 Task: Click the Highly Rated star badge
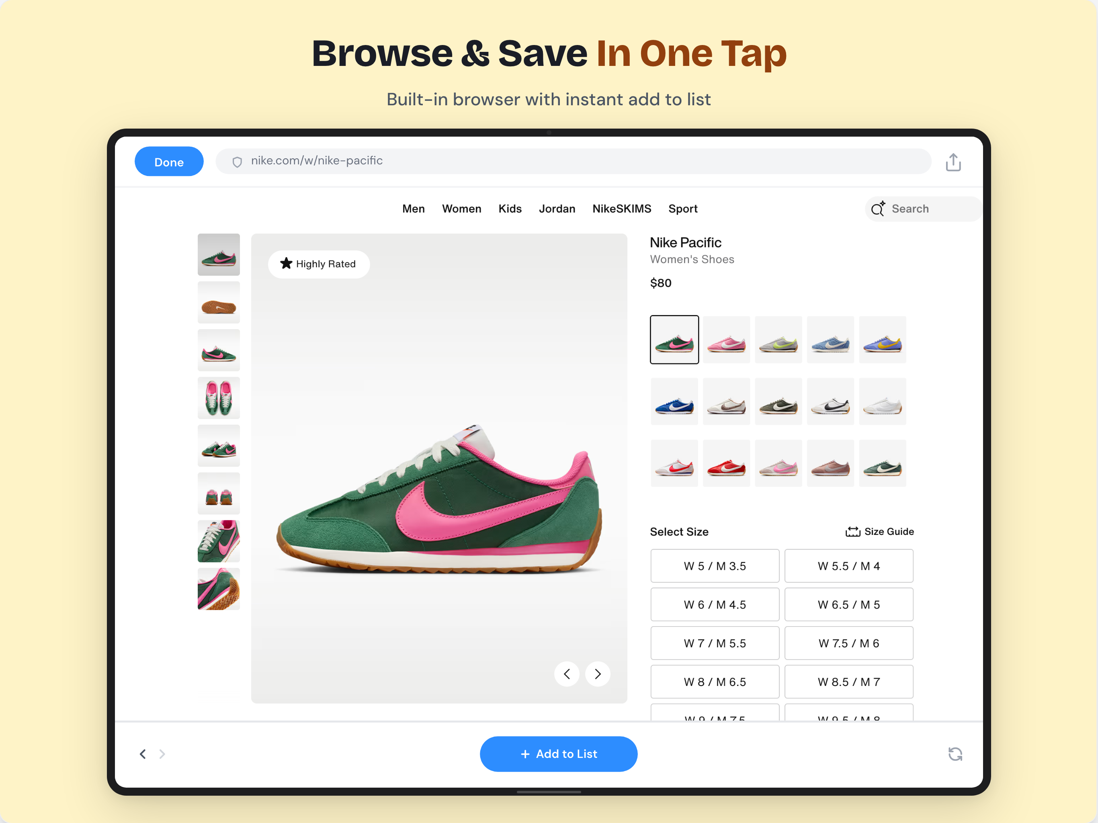[319, 264]
